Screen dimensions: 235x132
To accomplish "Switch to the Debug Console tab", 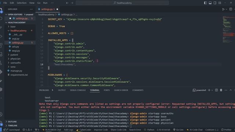I will tap(78, 90).
